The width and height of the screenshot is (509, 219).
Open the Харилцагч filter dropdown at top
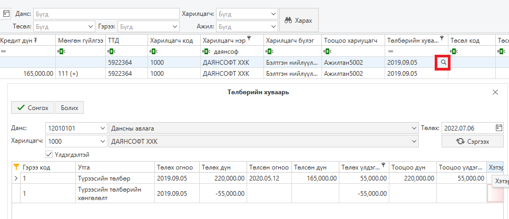tap(273, 14)
